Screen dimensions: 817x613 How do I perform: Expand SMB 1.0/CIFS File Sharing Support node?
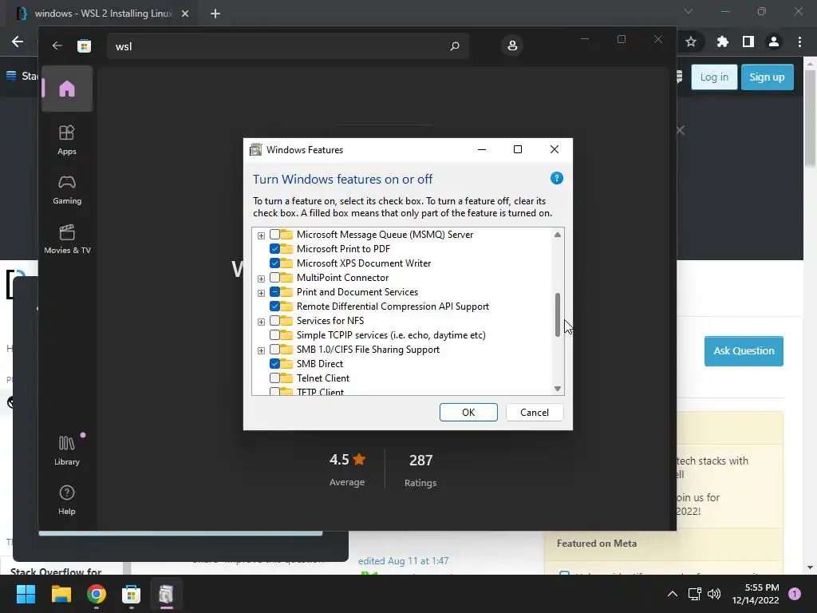(261, 350)
